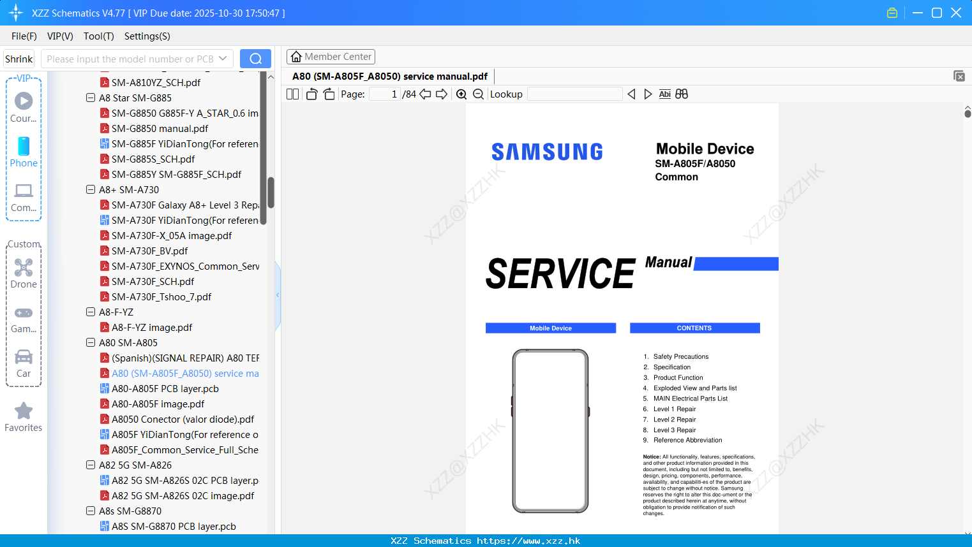Click the blue search button

pyautogui.click(x=255, y=59)
